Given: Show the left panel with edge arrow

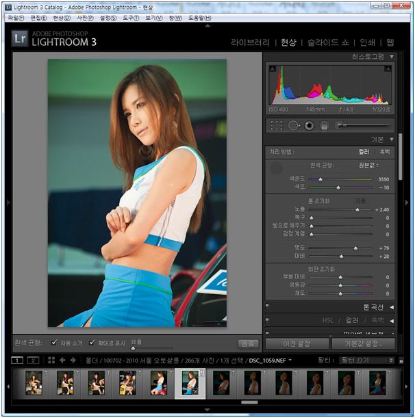Looking at the screenshot, I should [x=8, y=203].
